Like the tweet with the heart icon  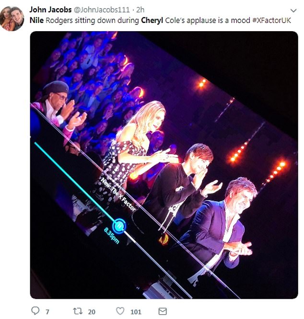121,311
